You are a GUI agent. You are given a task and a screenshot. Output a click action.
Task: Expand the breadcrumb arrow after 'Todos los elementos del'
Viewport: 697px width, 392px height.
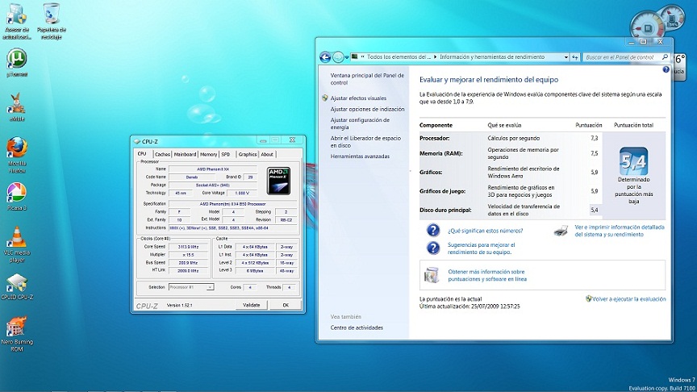pyautogui.click(x=435, y=57)
